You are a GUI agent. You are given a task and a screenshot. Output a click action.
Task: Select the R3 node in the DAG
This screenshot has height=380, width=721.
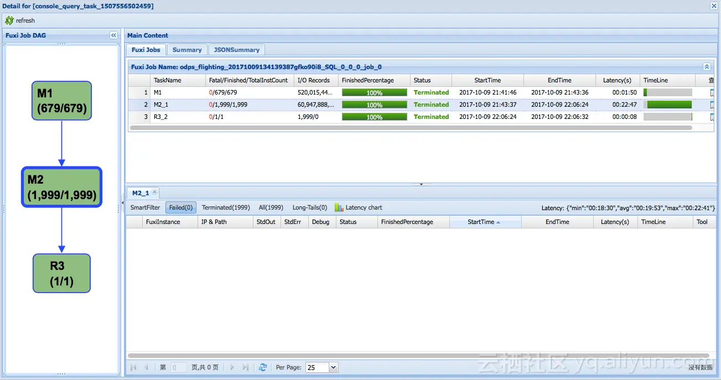click(61, 273)
